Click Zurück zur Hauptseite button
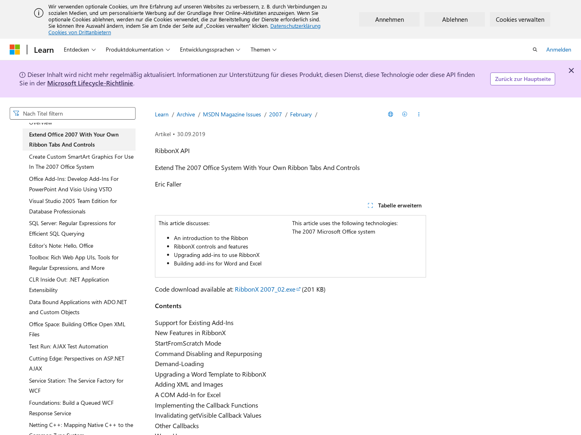 (522, 79)
